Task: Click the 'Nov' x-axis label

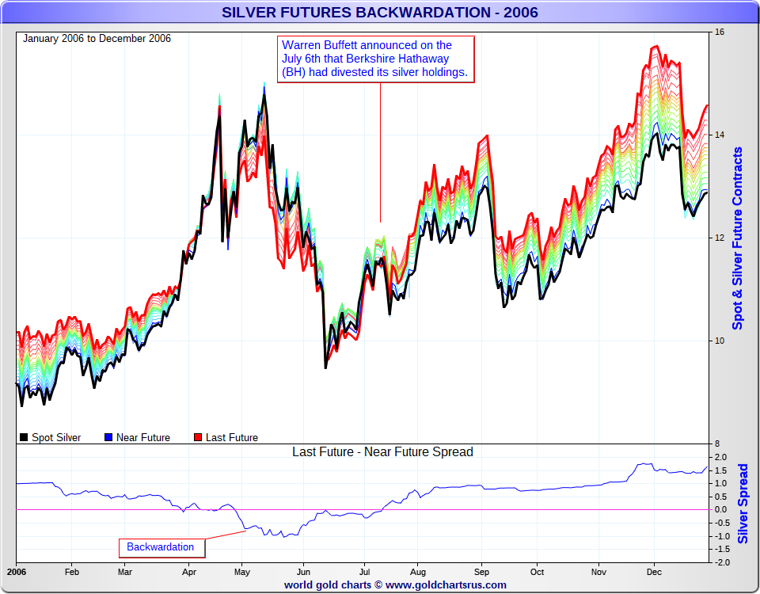Action: (x=598, y=572)
